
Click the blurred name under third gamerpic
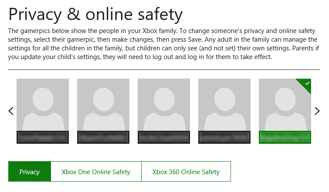(x=164, y=137)
